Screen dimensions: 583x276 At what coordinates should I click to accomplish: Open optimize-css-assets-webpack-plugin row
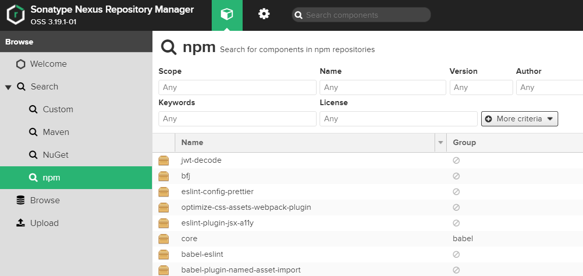tap(368, 207)
